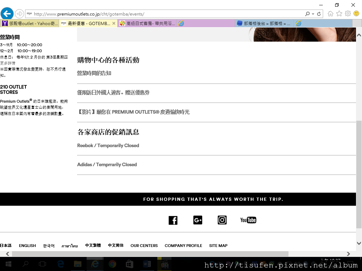Switch site language to 한국어
Screen dimensions: 362x271
coord(49,246)
